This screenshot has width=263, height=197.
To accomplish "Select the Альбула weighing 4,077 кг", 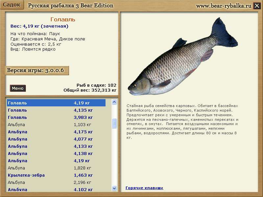I will pyautogui.click(x=56, y=139).
